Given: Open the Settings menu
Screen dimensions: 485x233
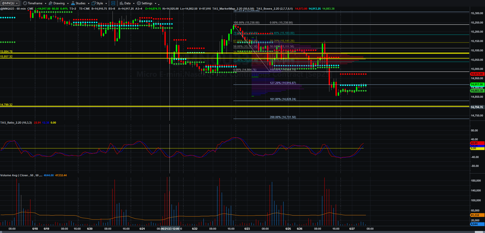Looking at the screenshot, I should (x=147, y=3).
